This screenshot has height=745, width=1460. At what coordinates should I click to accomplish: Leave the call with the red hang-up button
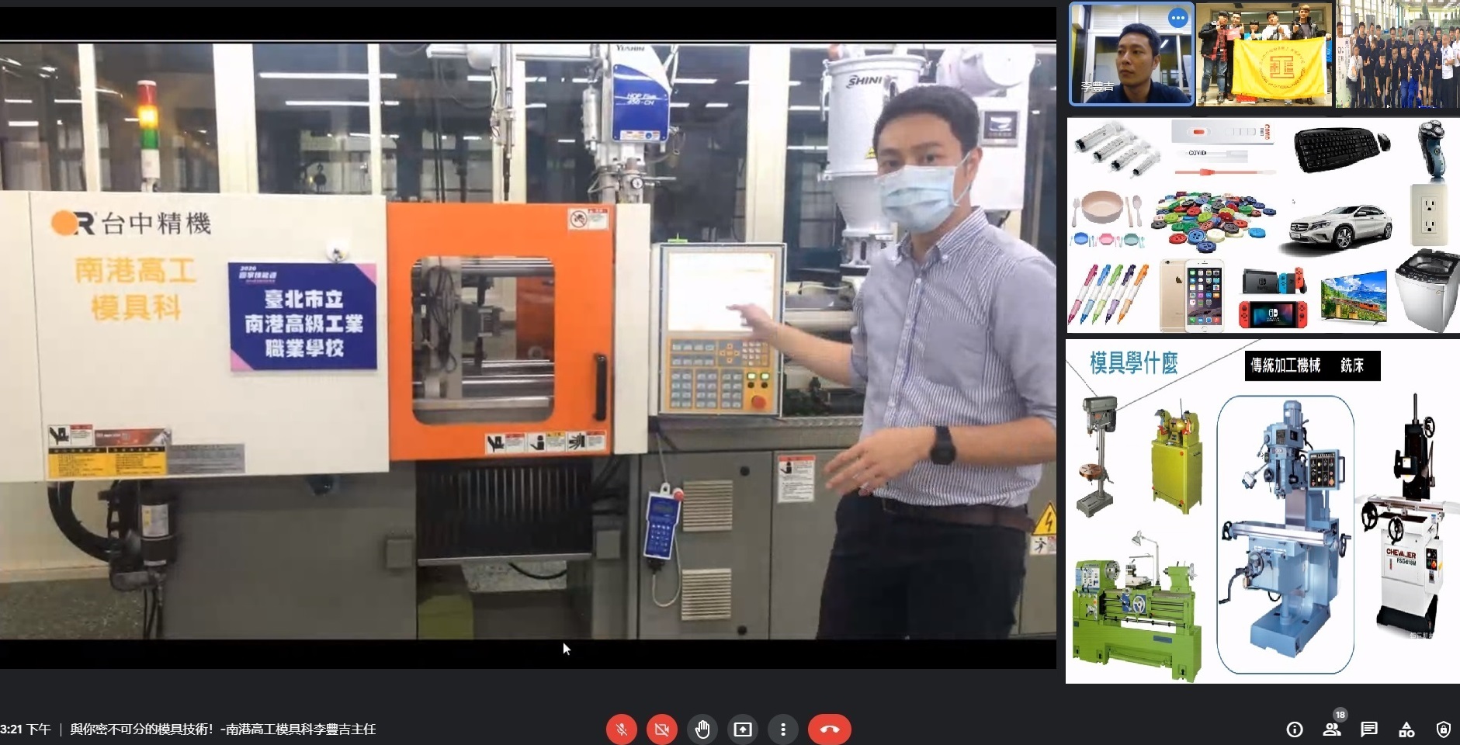829,729
